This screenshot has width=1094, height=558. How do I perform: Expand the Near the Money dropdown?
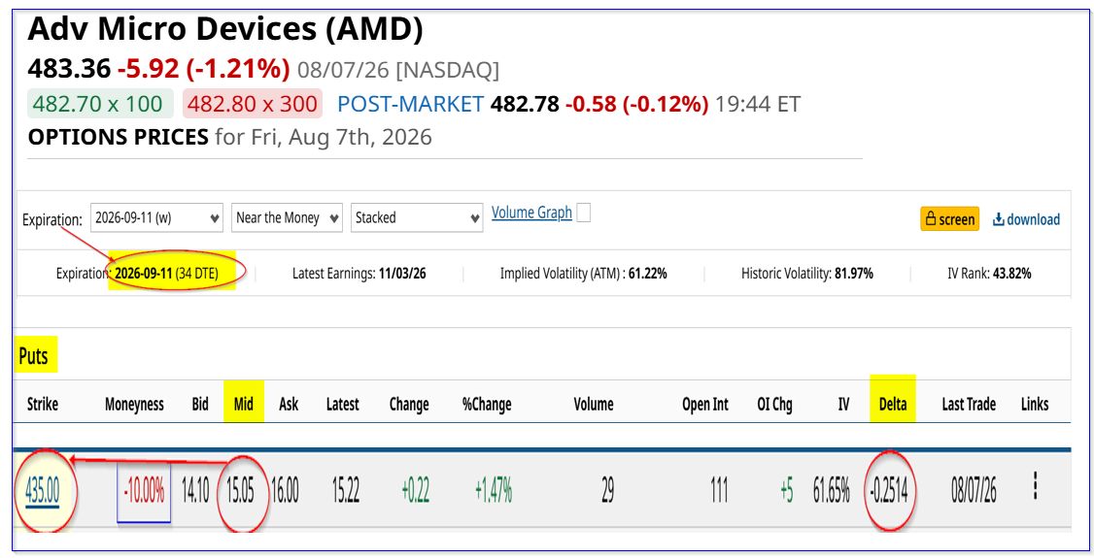pyautogui.click(x=288, y=218)
